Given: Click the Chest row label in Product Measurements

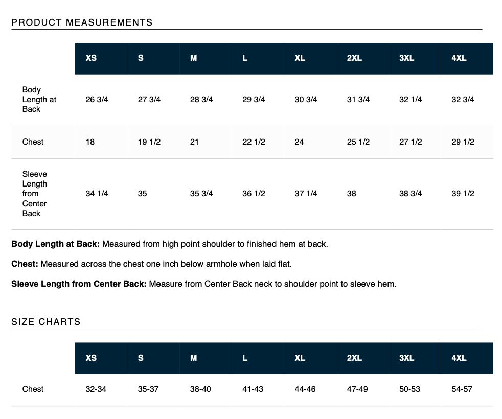Looking at the screenshot, I should pyautogui.click(x=33, y=142).
